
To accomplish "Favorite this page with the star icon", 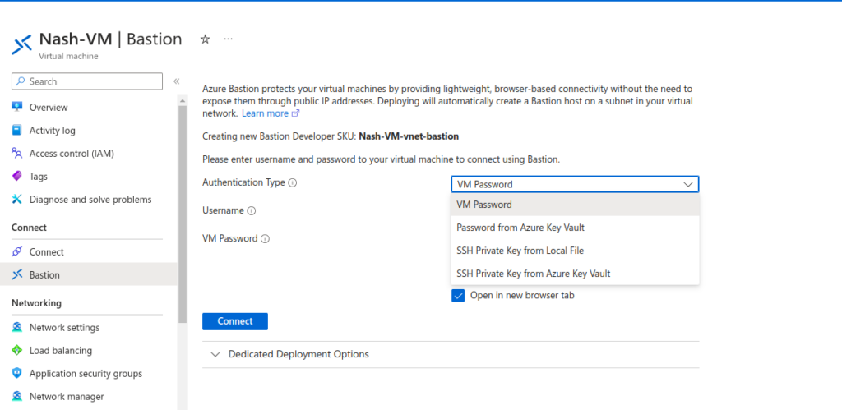I will pyautogui.click(x=206, y=39).
